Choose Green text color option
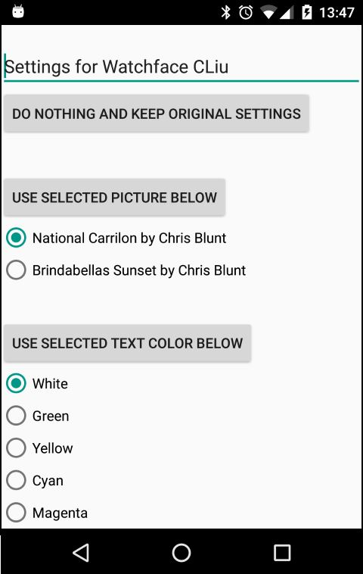 [38, 416]
